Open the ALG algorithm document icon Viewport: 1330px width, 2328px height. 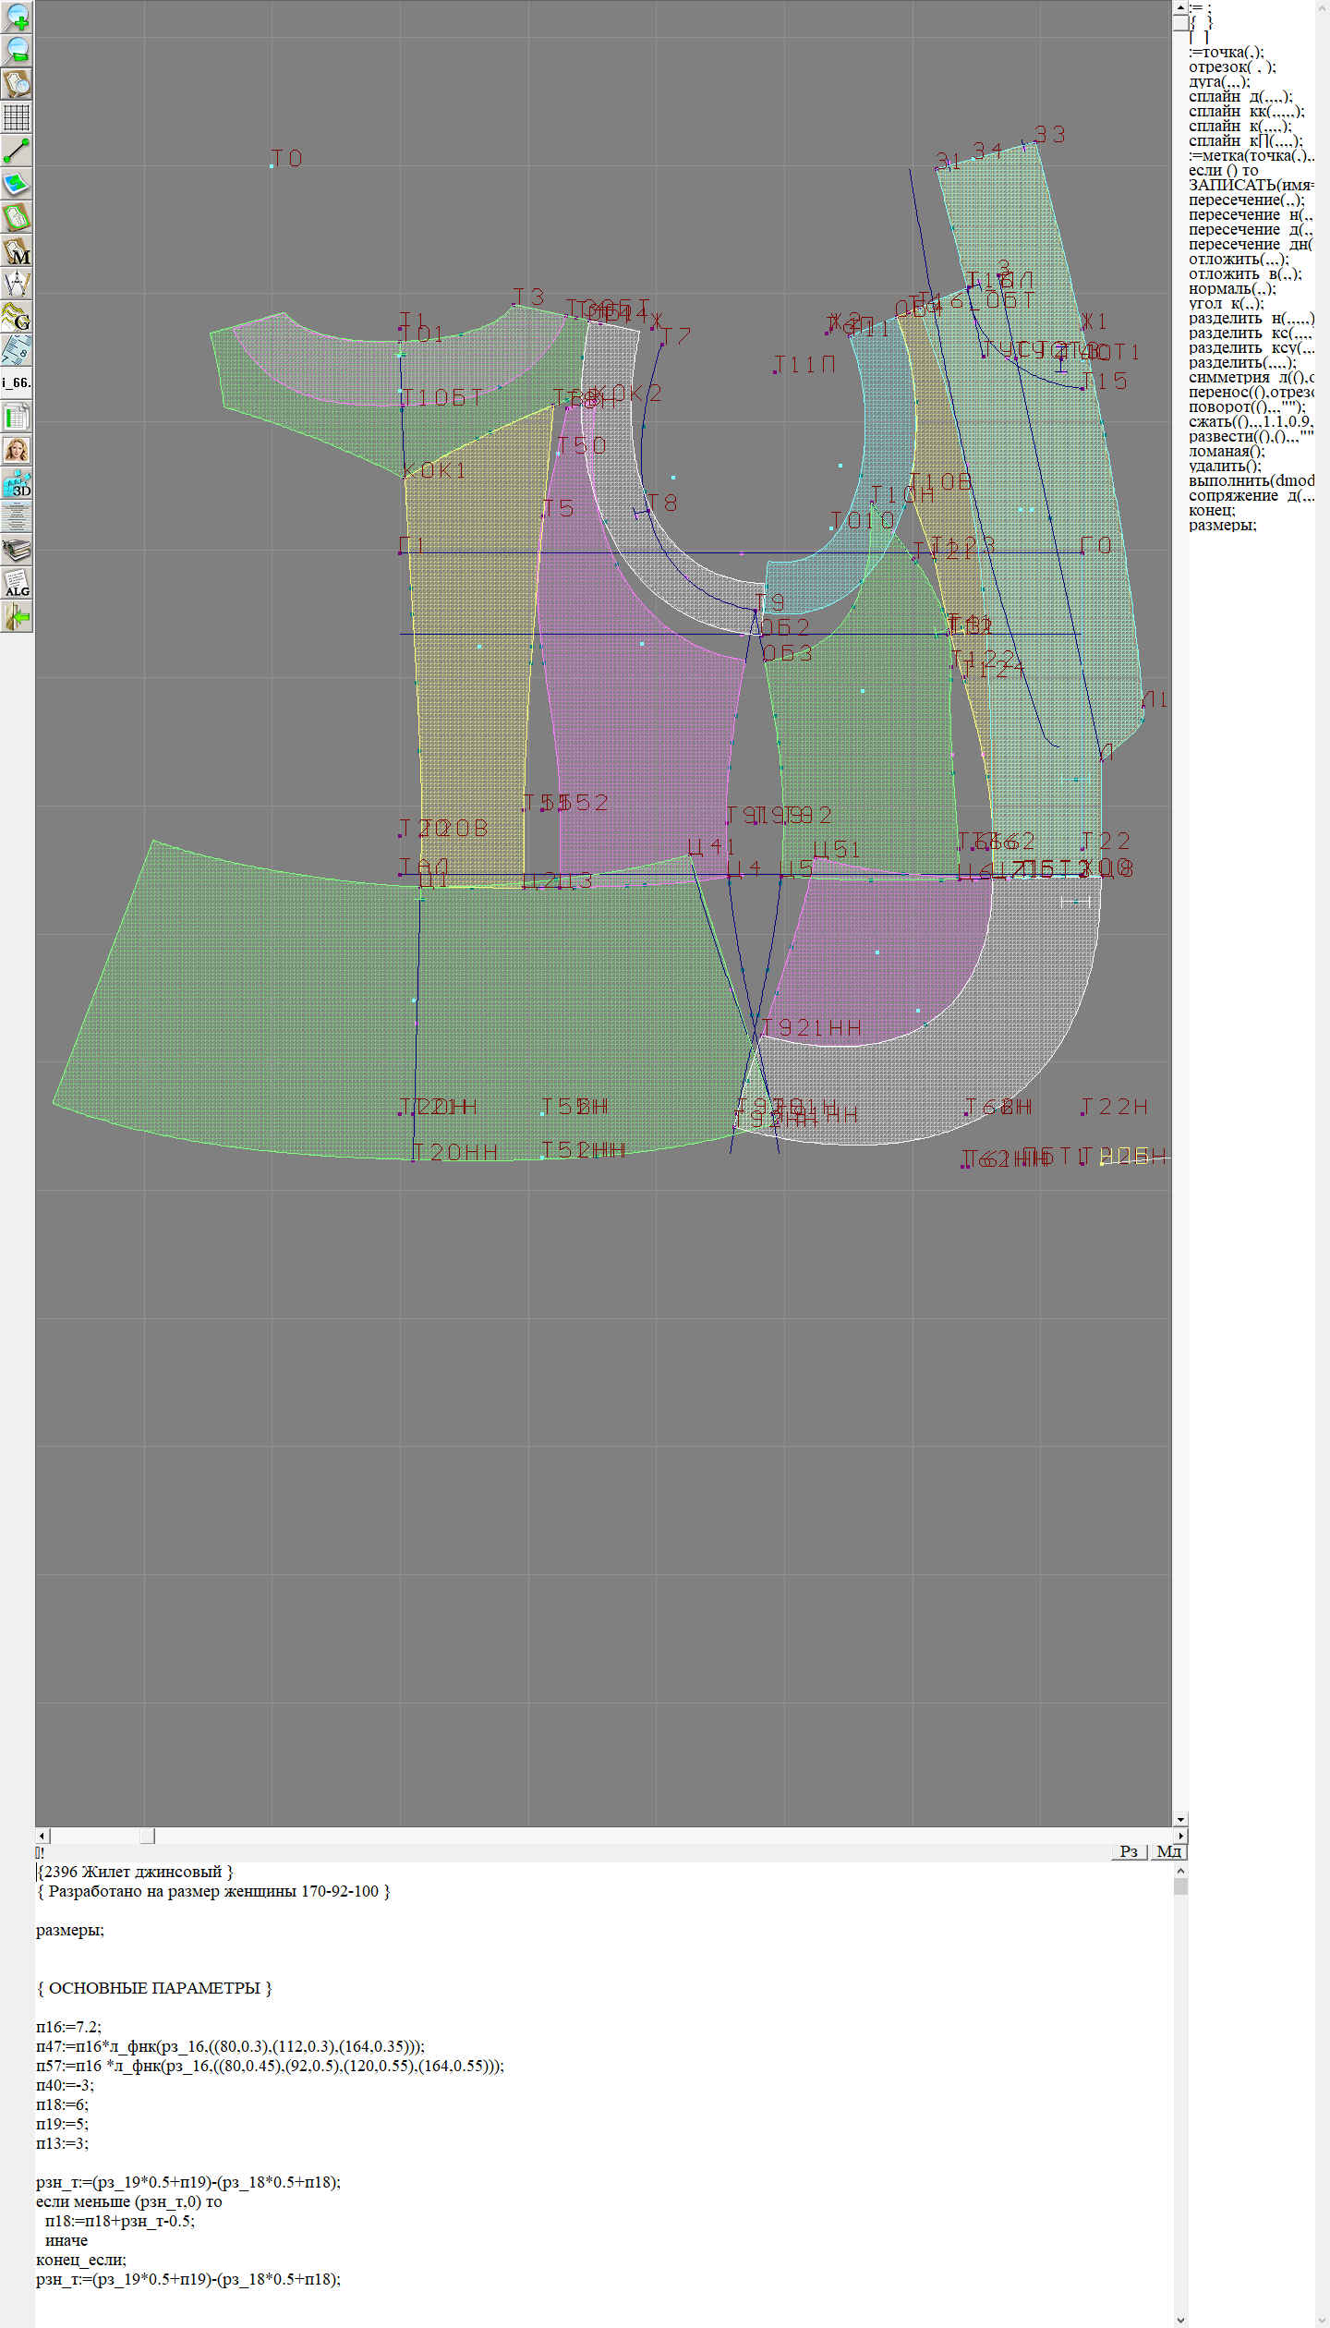click(17, 584)
